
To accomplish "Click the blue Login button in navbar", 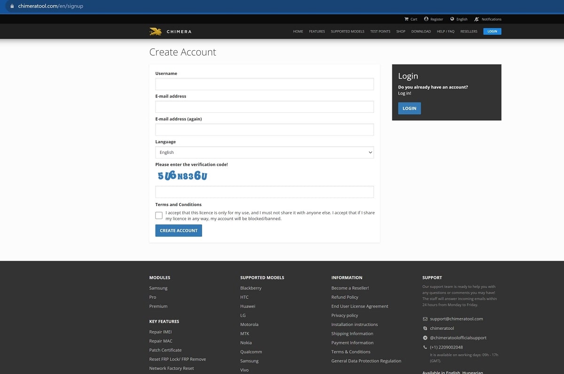I will click(492, 32).
